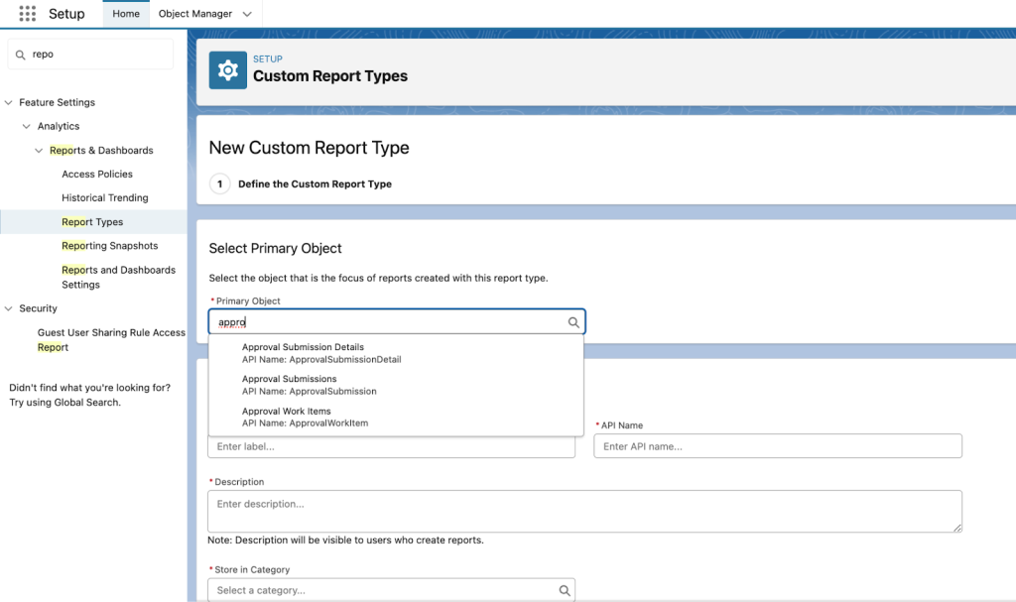Switch to the Home tab
Screen dimensions: 1016x602
point(126,14)
